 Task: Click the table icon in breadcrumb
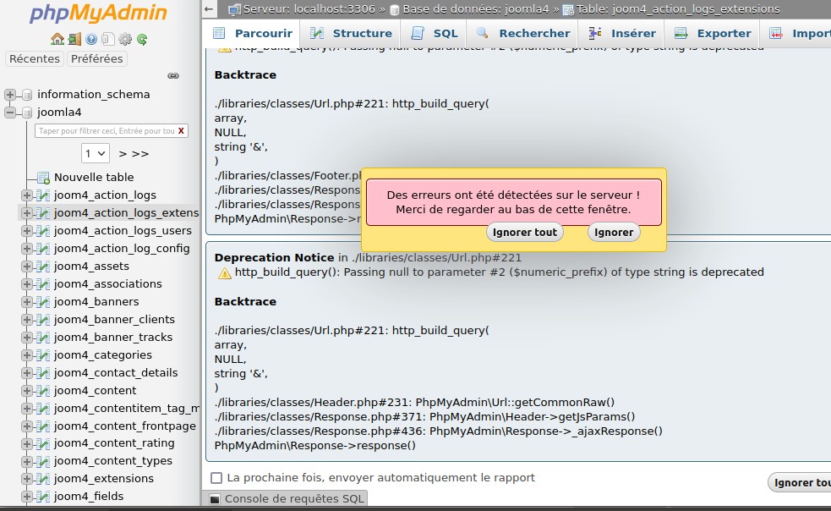568,9
